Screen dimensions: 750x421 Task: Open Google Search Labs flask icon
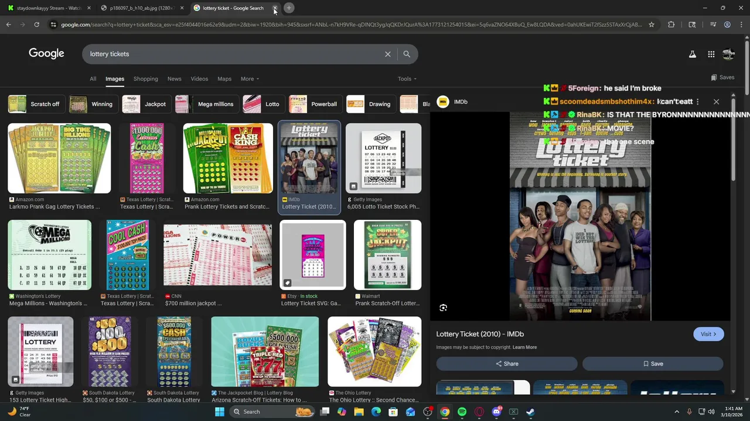coord(692,54)
